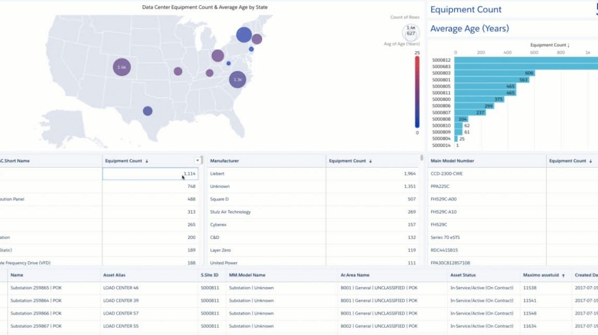Toggle sorting on the Asset Status column header

coord(464,275)
